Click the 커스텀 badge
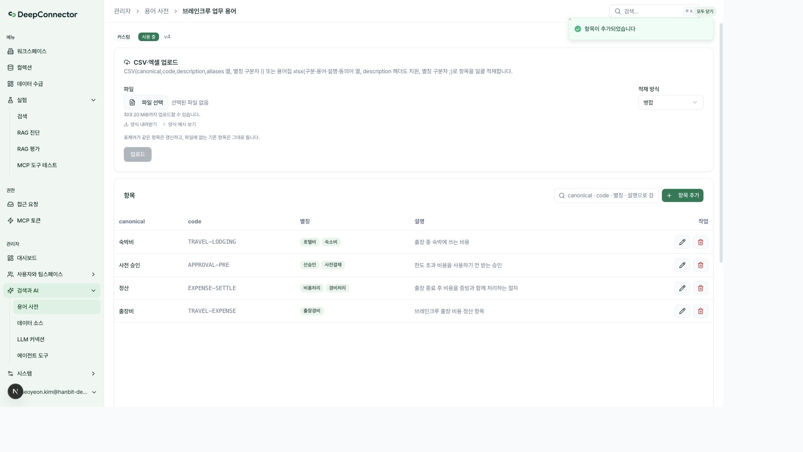Image resolution: width=803 pixels, height=452 pixels. pos(124,37)
